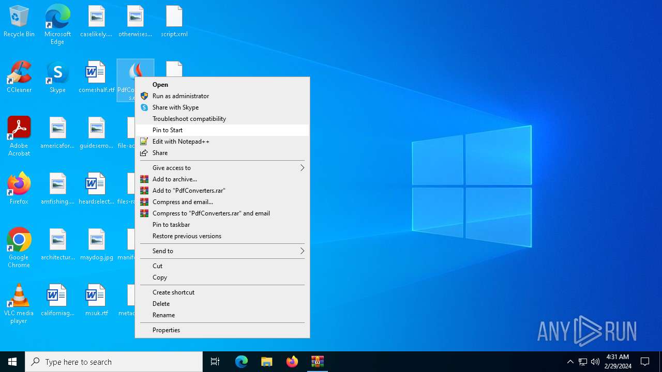
Task: Select californiag Word document icon
Action: [57, 301]
